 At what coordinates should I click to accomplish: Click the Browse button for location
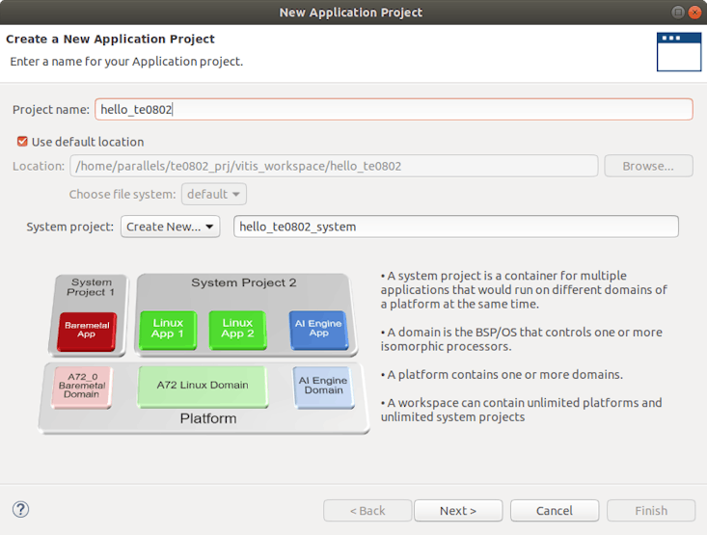648,166
